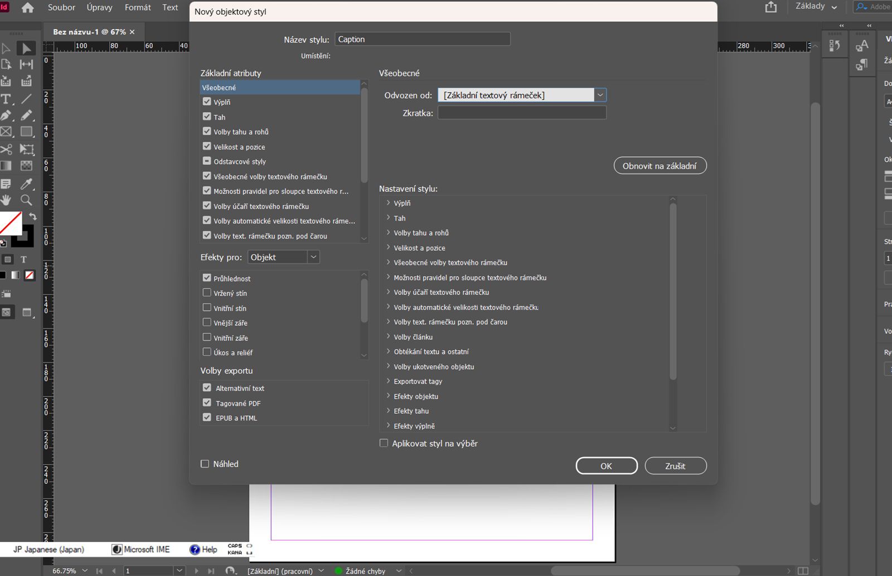Click the Obnovit na základní button
The height and width of the screenshot is (576, 892).
point(660,166)
